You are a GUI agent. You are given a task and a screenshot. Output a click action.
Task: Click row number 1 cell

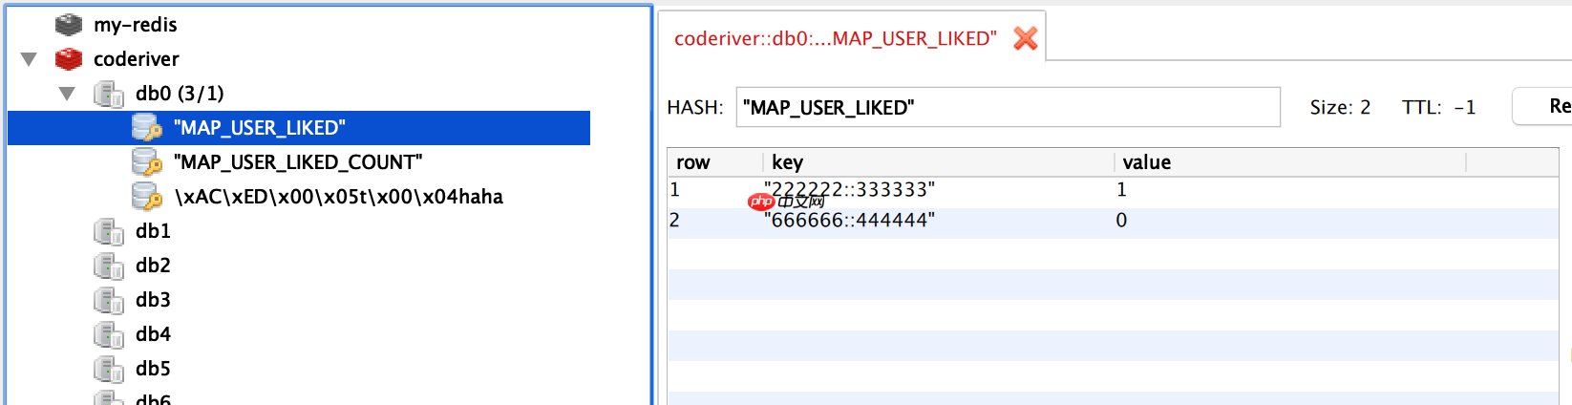[x=675, y=190]
